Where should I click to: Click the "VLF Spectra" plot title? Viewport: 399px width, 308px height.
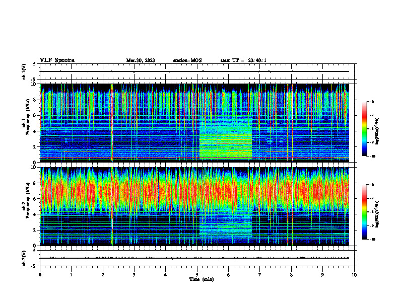click(x=57, y=60)
